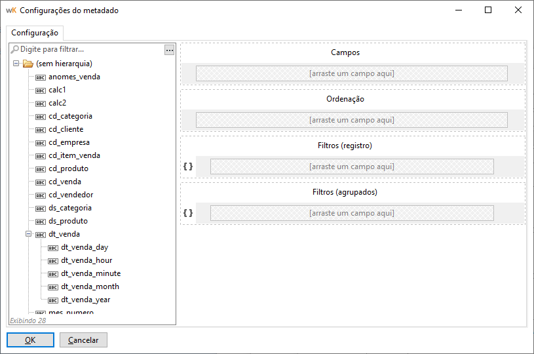Collapse the dt_venda tree node

click(29, 234)
